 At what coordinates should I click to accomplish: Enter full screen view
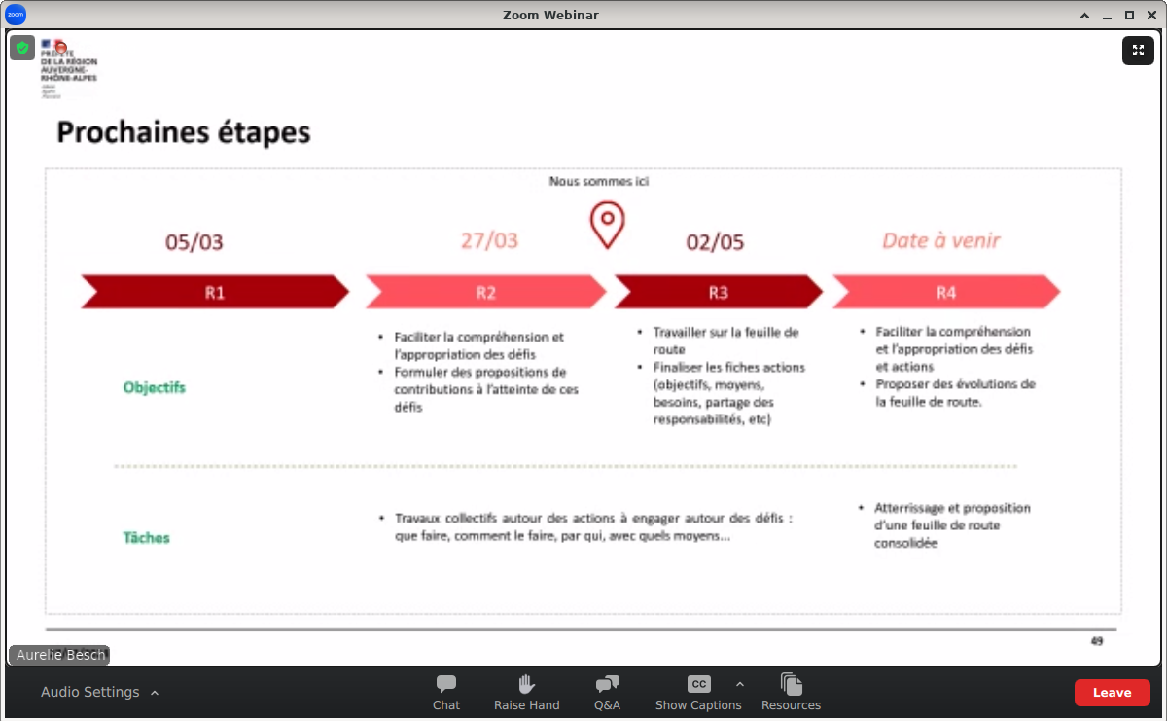click(1138, 51)
